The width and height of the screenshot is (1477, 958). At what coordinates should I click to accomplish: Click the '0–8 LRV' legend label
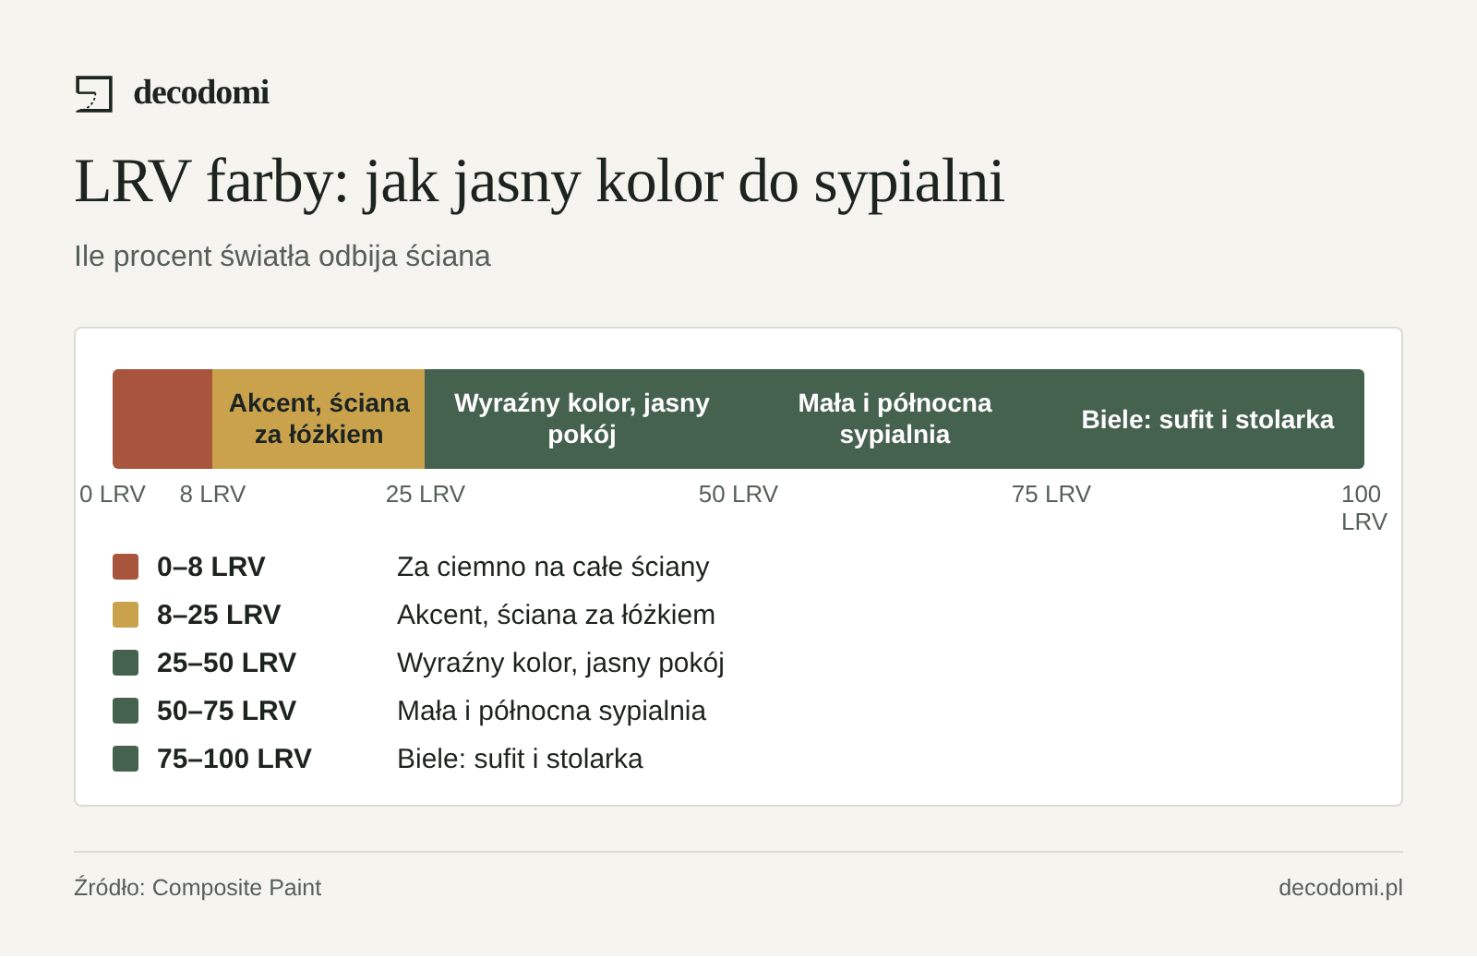211,567
